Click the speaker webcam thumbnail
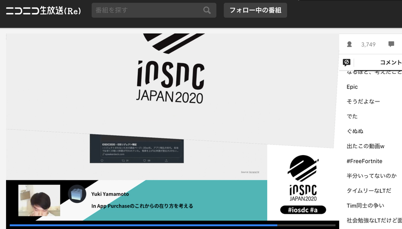The height and width of the screenshot is (229, 402). (x=39, y=200)
